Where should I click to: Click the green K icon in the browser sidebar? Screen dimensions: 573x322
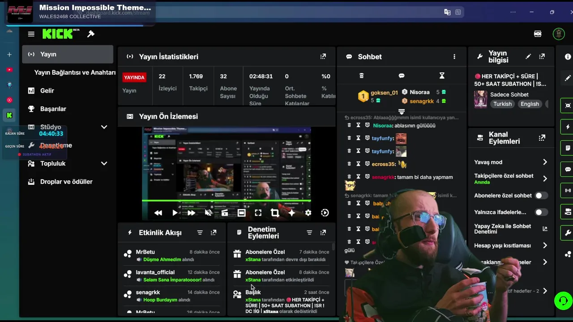click(x=9, y=115)
